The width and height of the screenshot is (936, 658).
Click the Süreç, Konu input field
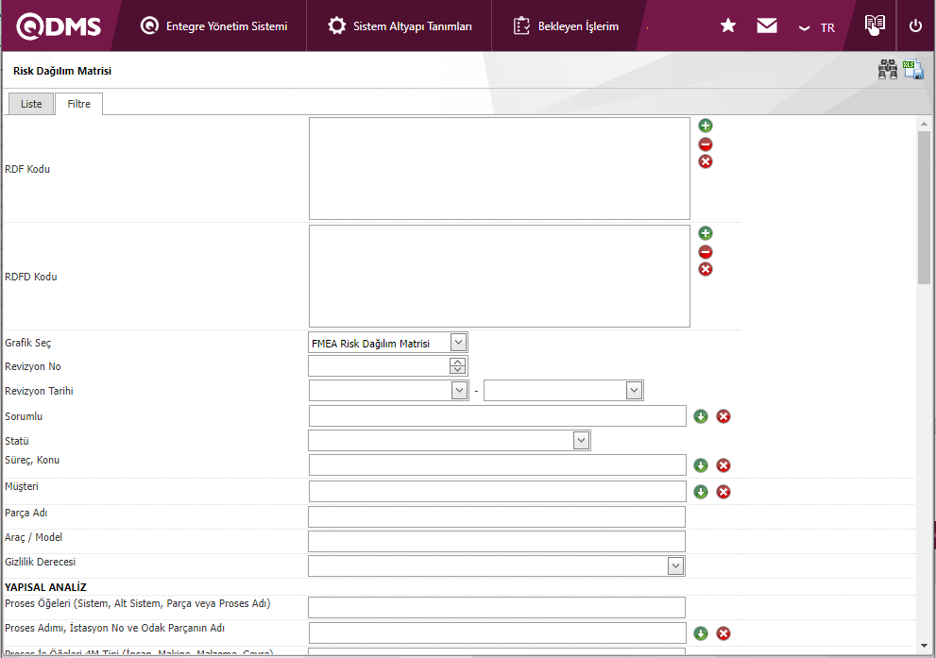point(497,464)
